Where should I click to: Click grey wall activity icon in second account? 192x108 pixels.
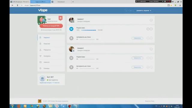(x=71, y=67)
